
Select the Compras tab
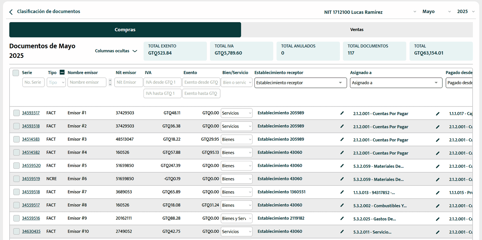(x=125, y=30)
